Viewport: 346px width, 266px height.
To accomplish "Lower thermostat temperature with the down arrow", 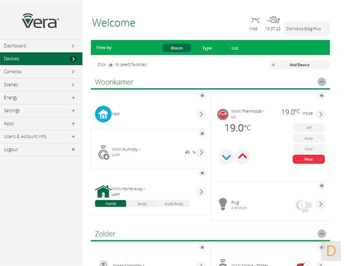I will pyautogui.click(x=227, y=157).
